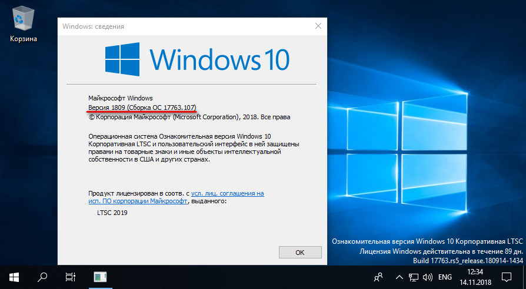The height and width of the screenshot is (289, 526).
Task: Click the 'Windows: сведения' title bar text
Action: [94, 26]
